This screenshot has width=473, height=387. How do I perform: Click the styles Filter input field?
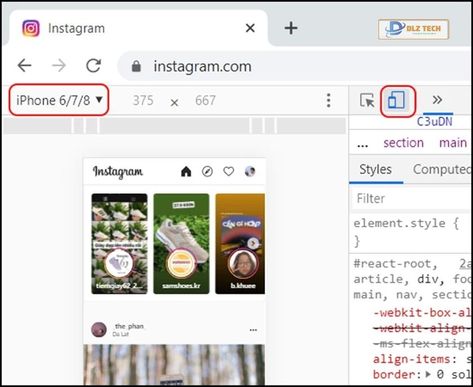click(x=411, y=198)
